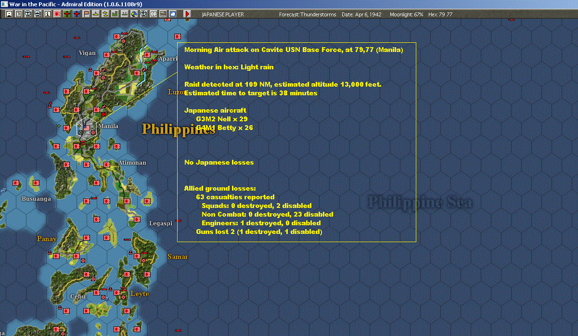578x336 pixels.
Task: Click 'Guns lost 2' line
Action: tap(259, 232)
